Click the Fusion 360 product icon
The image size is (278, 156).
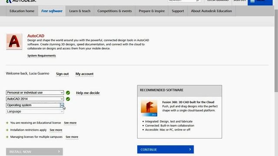coord(149,108)
